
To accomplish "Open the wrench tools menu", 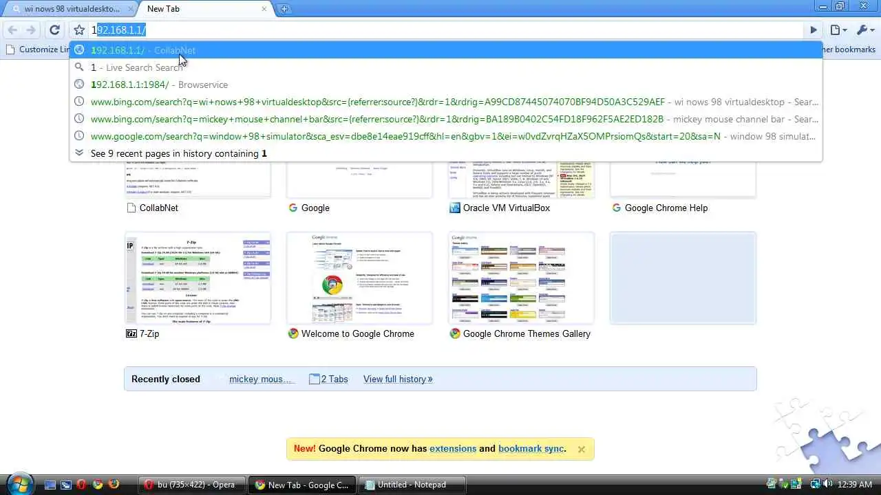I will pyautogui.click(x=864, y=30).
